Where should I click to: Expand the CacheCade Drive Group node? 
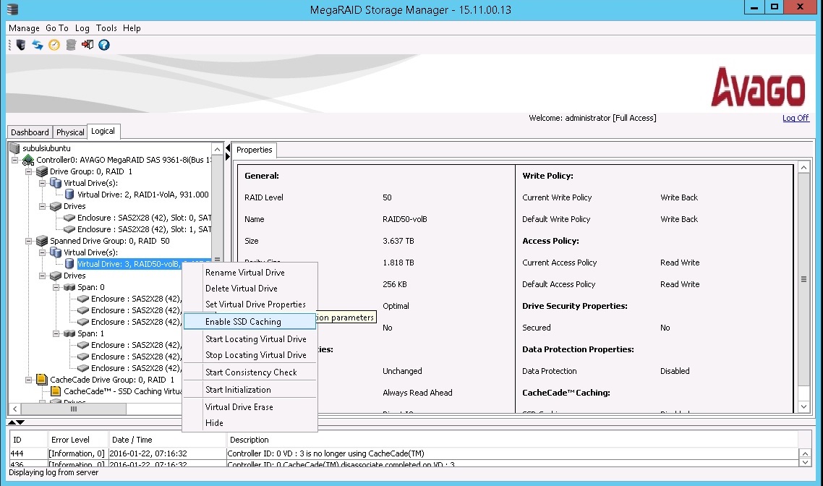coord(27,379)
